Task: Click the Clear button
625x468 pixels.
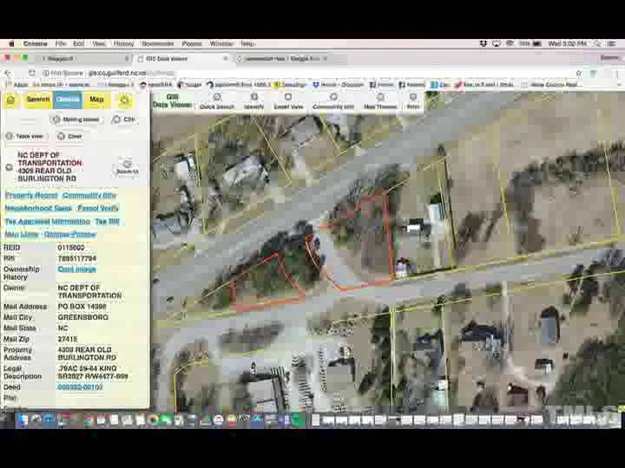Action: (x=69, y=136)
